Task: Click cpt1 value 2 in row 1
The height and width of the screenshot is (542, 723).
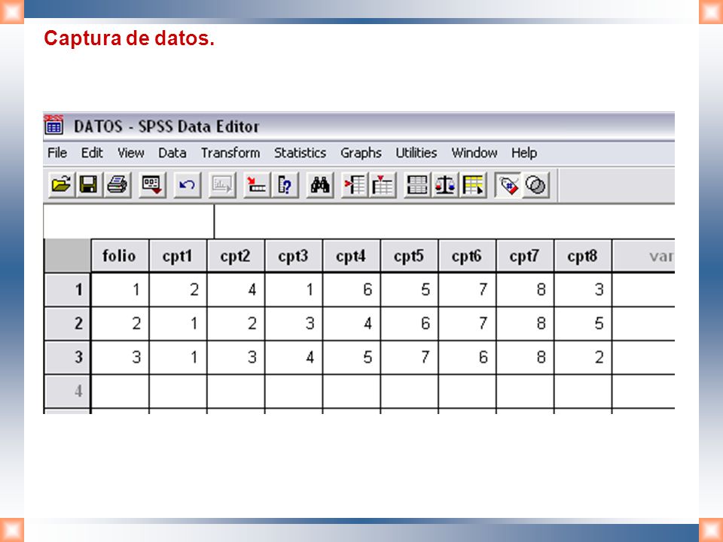Action: (178, 289)
